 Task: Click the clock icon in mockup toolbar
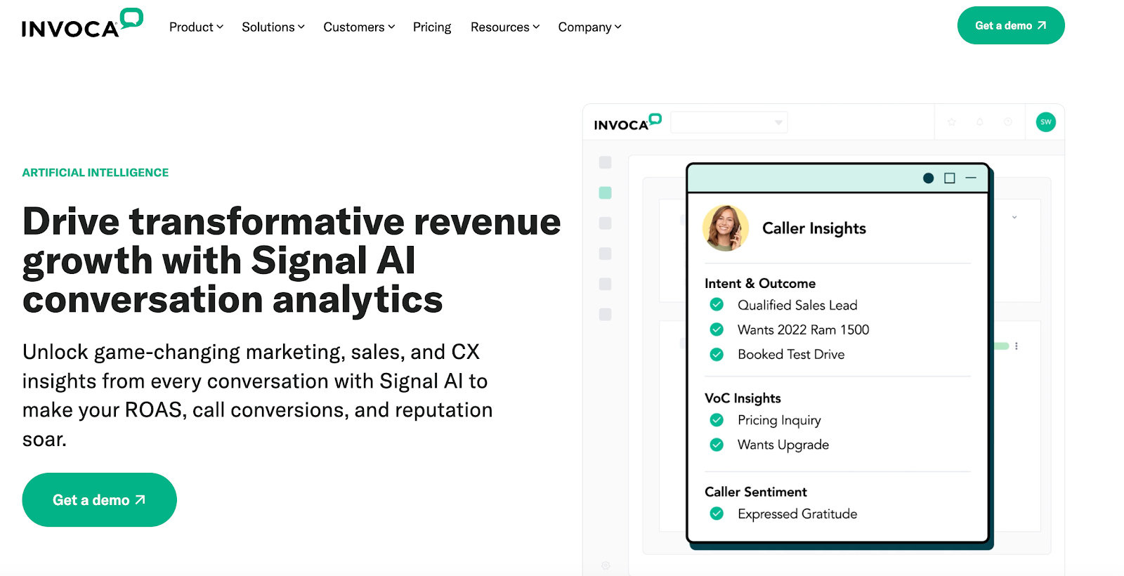tap(1008, 122)
